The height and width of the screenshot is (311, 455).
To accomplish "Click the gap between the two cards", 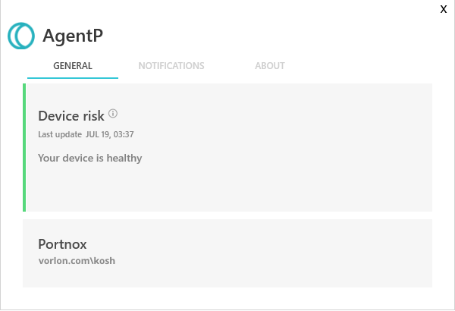I will (227, 215).
